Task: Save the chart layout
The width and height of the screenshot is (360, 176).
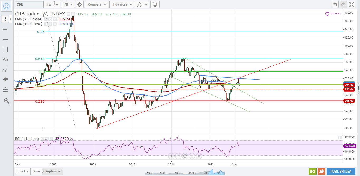Action: [x=36, y=171]
